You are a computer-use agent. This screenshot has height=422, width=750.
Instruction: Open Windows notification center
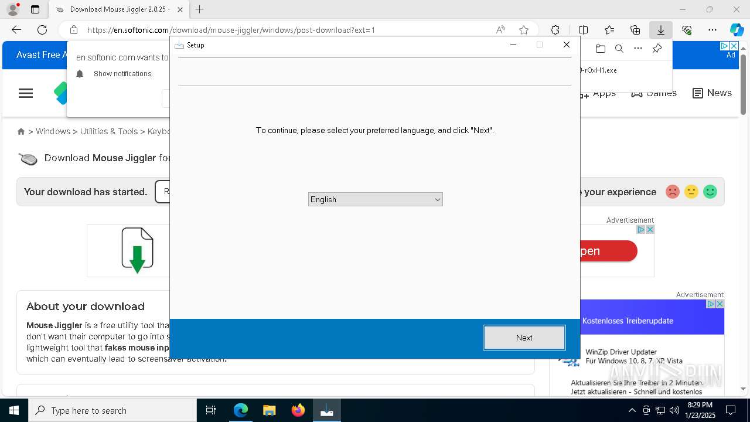click(x=731, y=410)
